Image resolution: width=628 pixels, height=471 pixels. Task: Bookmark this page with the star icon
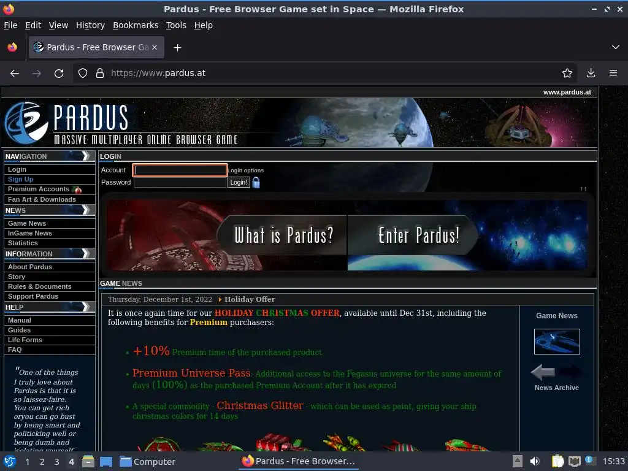click(x=567, y=73)
